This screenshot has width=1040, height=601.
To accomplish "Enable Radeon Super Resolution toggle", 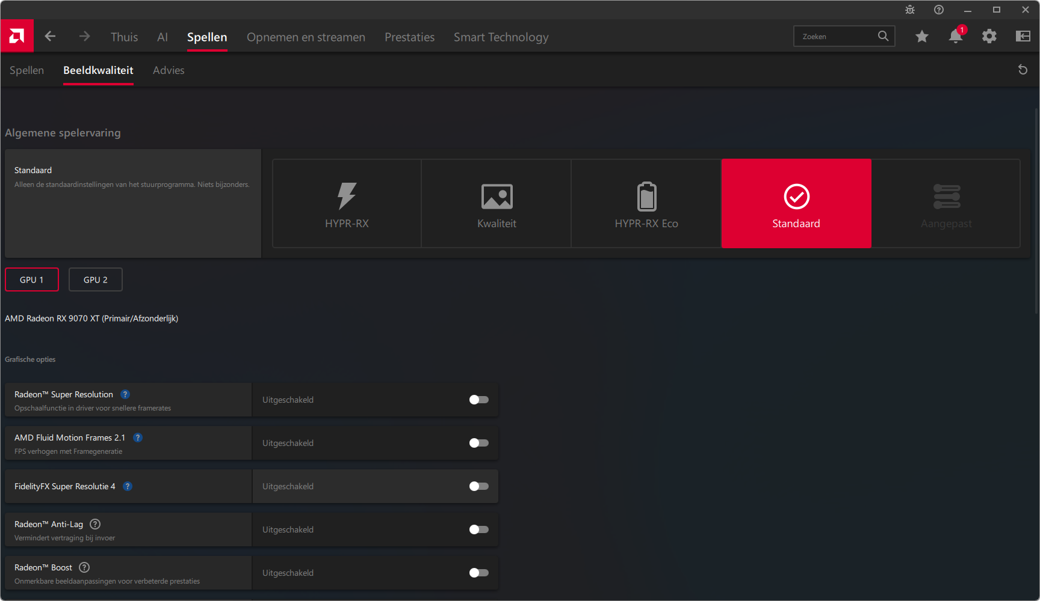I will click(x=478, y=400).
